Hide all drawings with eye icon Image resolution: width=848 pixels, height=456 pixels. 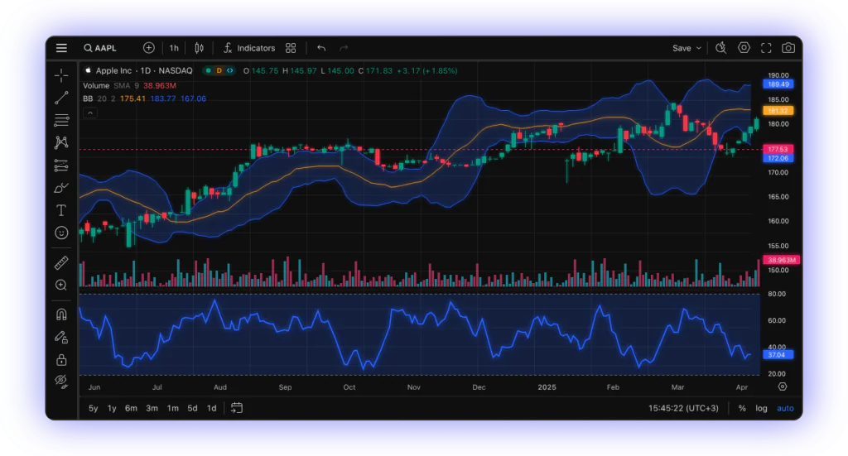click(x=61, y=382)
